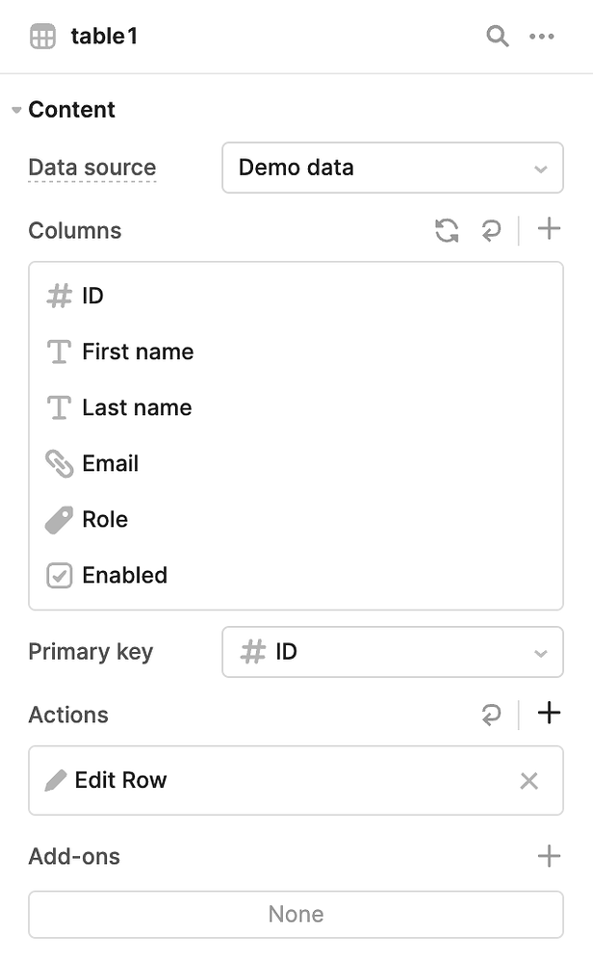Viewport: 593px width, 963px height.
Task: Add a new action with plus icon
Action: coord(549,713)
